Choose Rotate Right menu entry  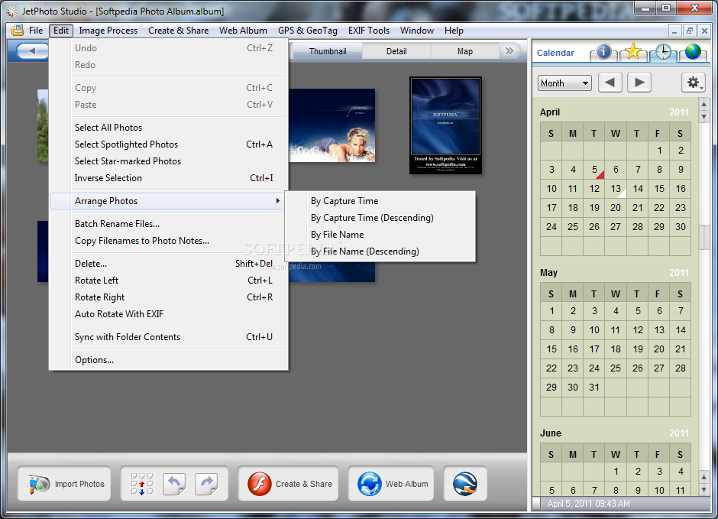pos(169,297)
